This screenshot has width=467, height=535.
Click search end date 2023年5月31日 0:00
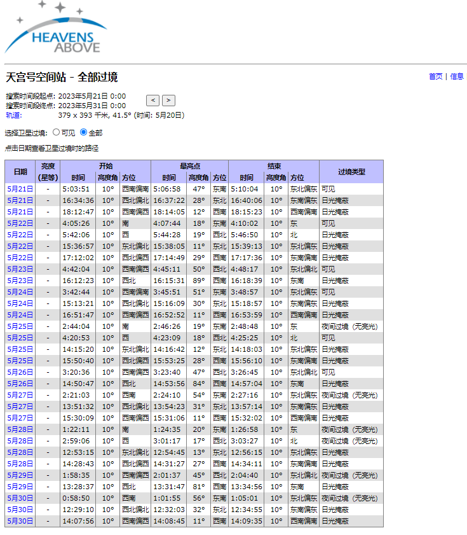[x=92, y=106]
